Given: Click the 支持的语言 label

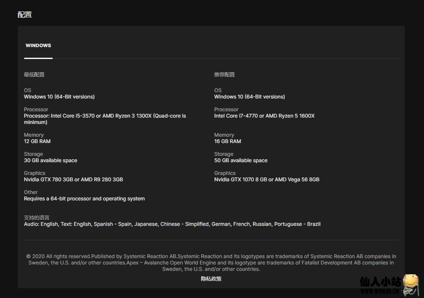Looking at the screenshot, I should coord(37,218).
